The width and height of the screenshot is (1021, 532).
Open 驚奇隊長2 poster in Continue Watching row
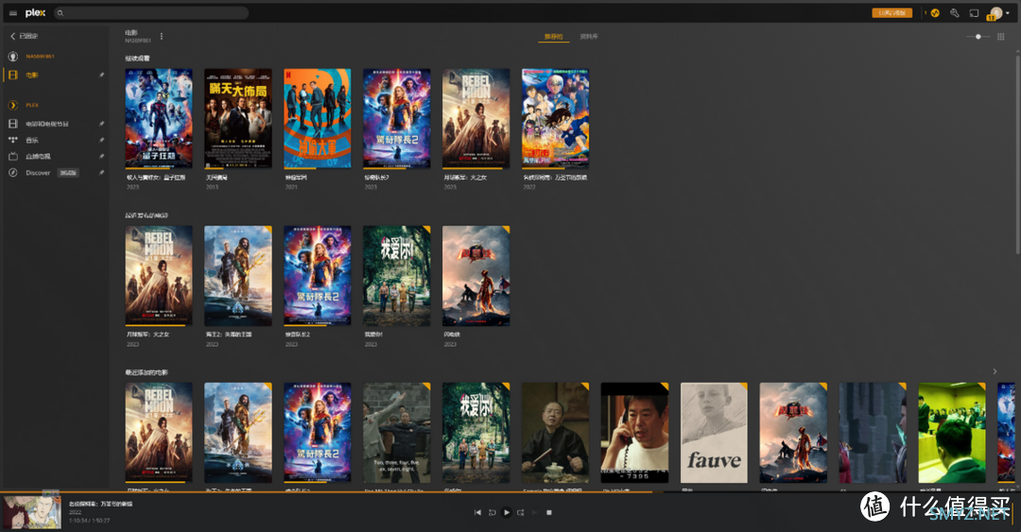click(x=397, y=118)
